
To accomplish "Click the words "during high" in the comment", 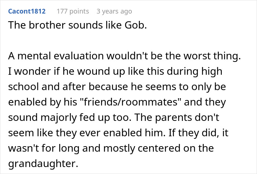I will pyautogui.click(x=194, y=71).
